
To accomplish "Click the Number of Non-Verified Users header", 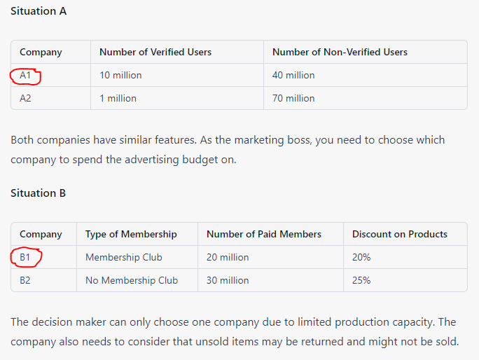I will click(340, 52).
